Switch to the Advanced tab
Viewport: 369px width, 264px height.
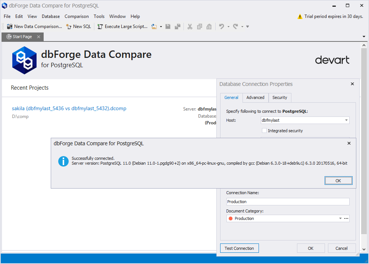(255, 97)
